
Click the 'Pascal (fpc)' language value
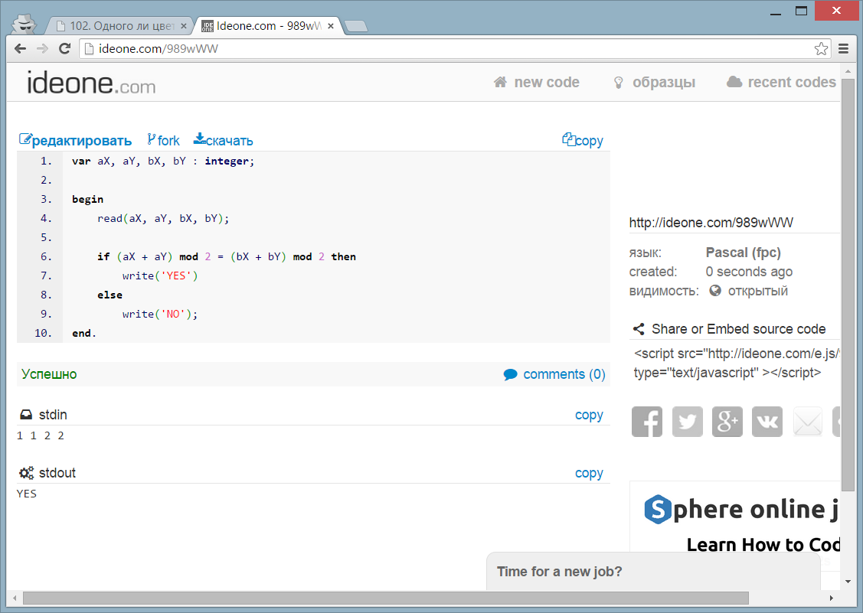click(x=743, y=253)
